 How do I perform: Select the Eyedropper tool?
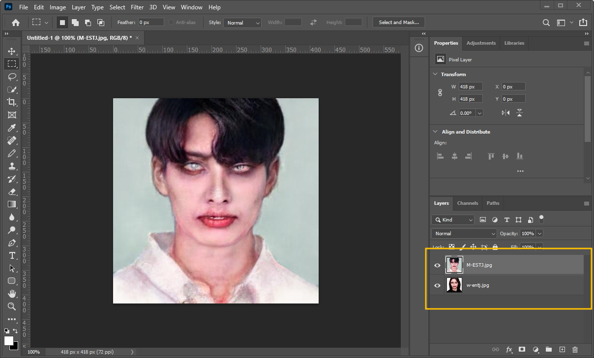(12, 128)
